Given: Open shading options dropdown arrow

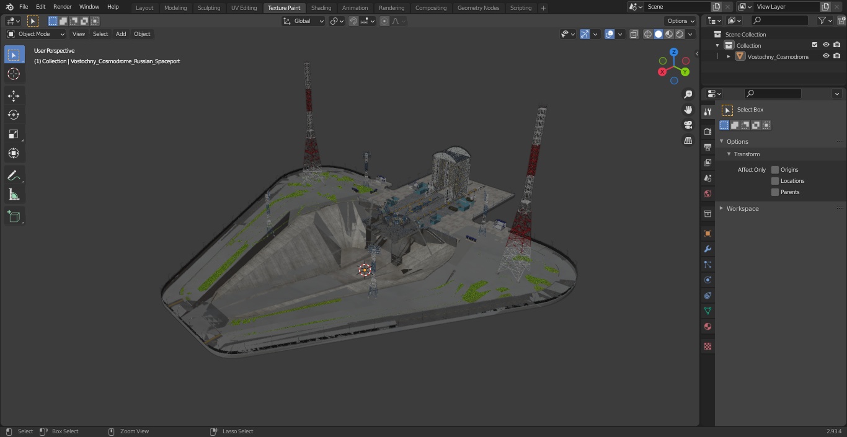Looking at the screenshot, I should [690, 34].
